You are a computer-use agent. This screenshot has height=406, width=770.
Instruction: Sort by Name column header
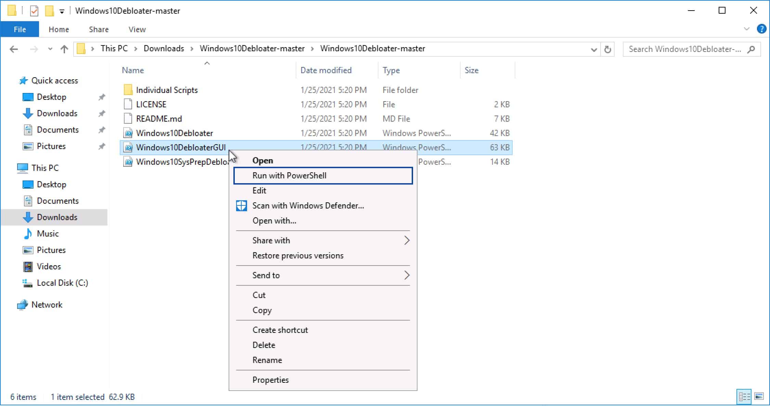pyautogui.click(x=133, y=70)
